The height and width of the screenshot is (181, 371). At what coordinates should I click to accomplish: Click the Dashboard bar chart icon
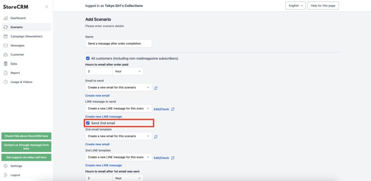click(6, 18)
